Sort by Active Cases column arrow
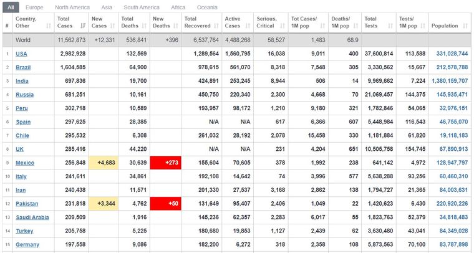474x253 pixels. 249,26
